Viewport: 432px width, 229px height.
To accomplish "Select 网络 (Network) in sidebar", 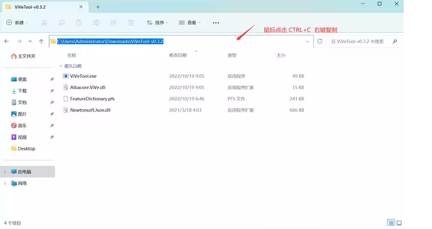I will tap(19, 183).
